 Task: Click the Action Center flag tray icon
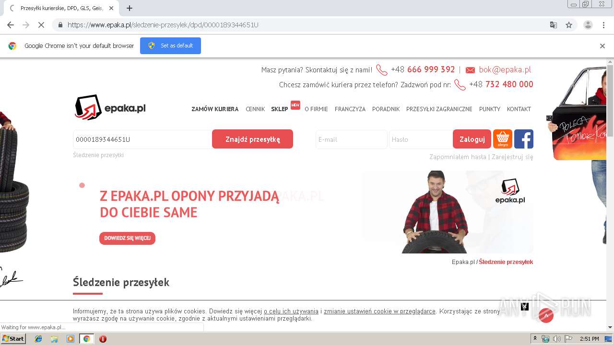click(x=568, y=339)
